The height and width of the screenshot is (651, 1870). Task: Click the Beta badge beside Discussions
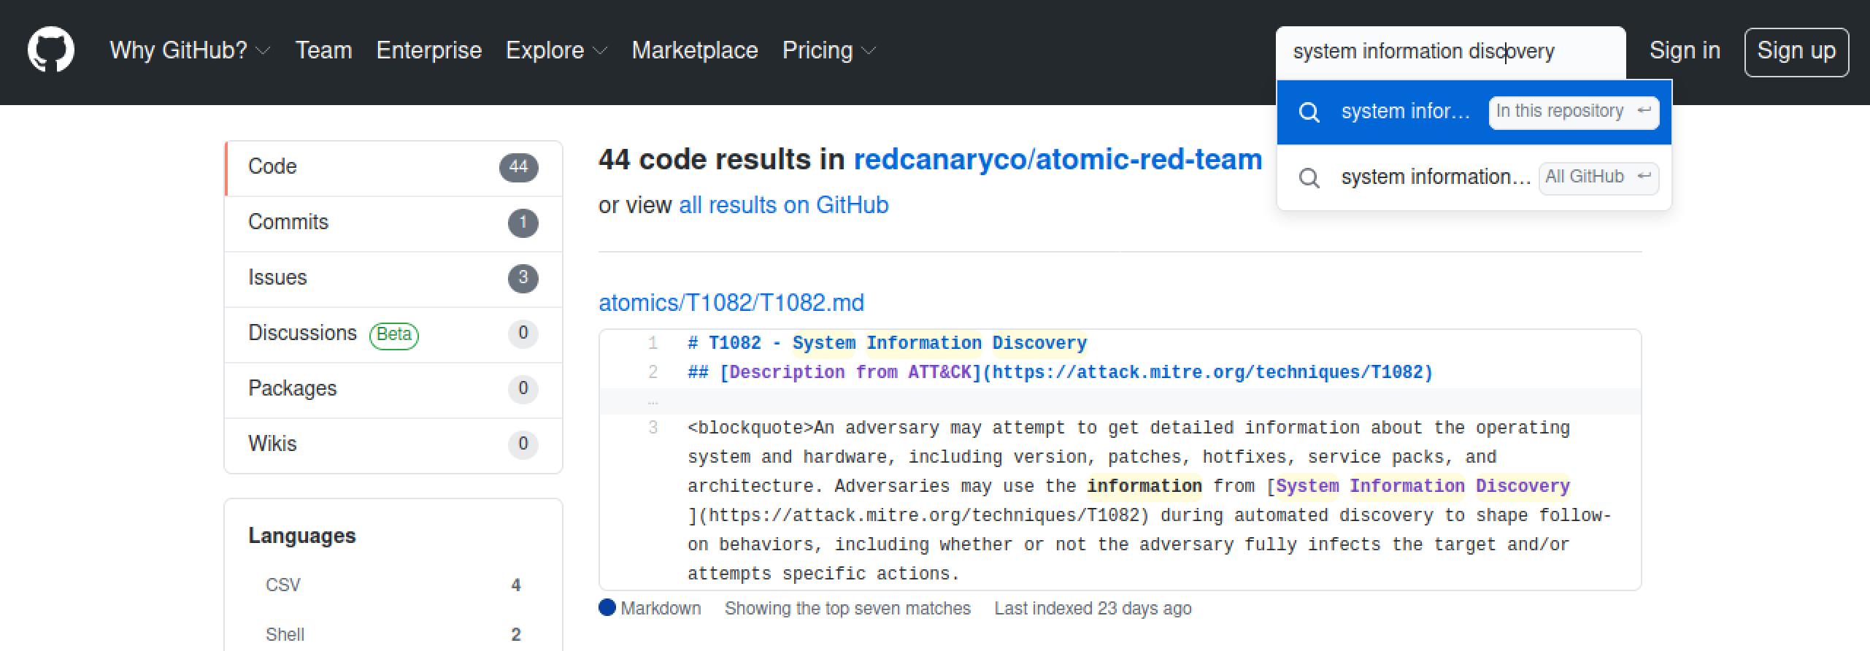393,335
